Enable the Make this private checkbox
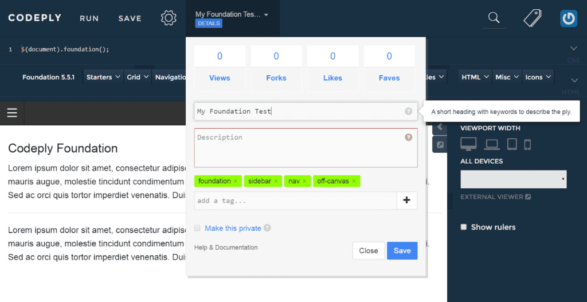The height and width of the screenshot is (302, 587). pyautogui.click(x=198, y=228)
